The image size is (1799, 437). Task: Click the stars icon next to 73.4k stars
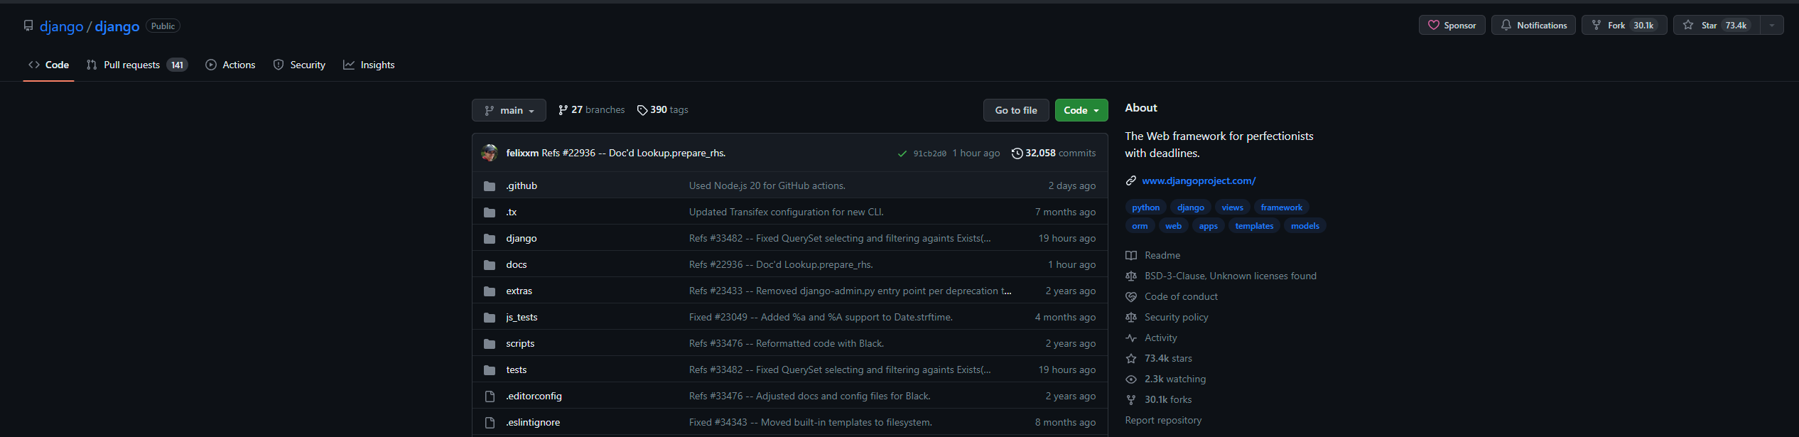(1131, 358)
